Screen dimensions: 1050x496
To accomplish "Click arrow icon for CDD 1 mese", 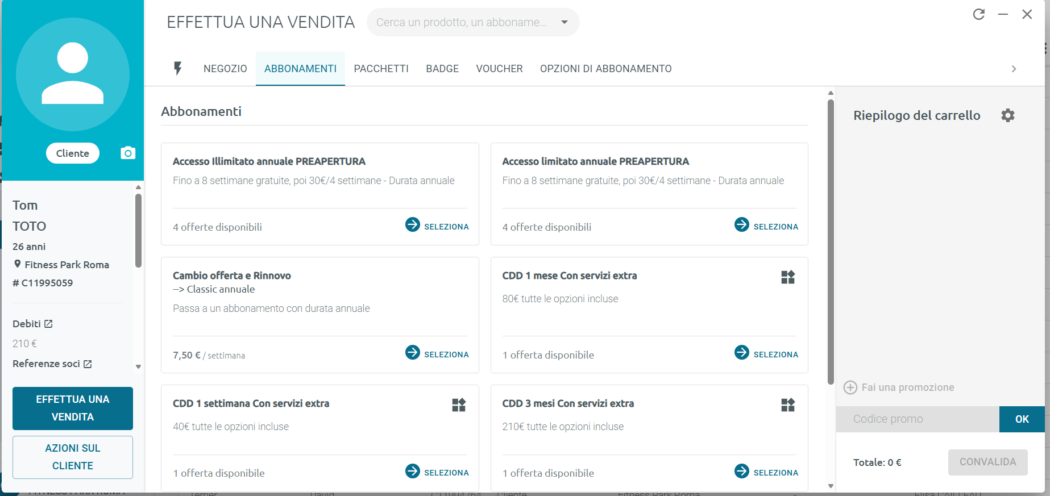I will coord(742,352).
